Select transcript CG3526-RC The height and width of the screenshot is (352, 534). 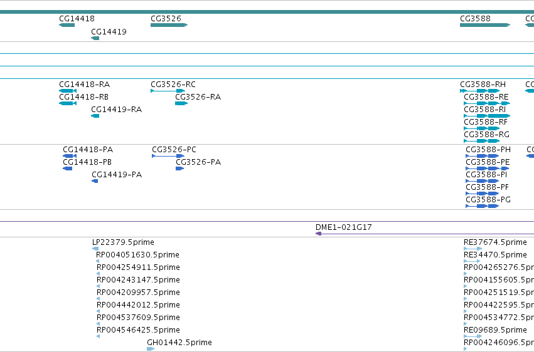point(168,91)
